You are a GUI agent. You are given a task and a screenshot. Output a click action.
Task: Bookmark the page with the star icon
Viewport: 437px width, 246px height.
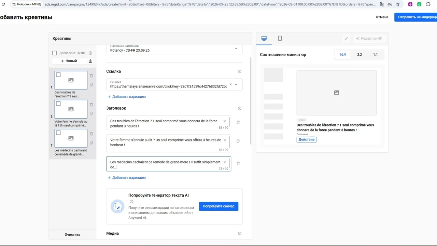(x=398, y=4)
